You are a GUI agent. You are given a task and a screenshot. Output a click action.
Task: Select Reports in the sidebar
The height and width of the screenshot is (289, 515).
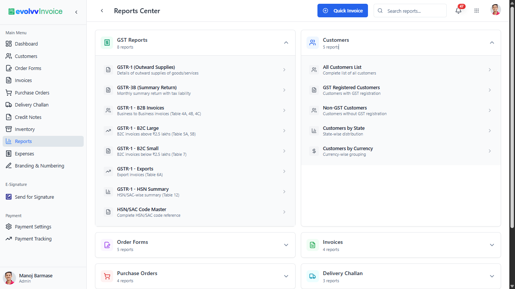[x=43, y=141]
